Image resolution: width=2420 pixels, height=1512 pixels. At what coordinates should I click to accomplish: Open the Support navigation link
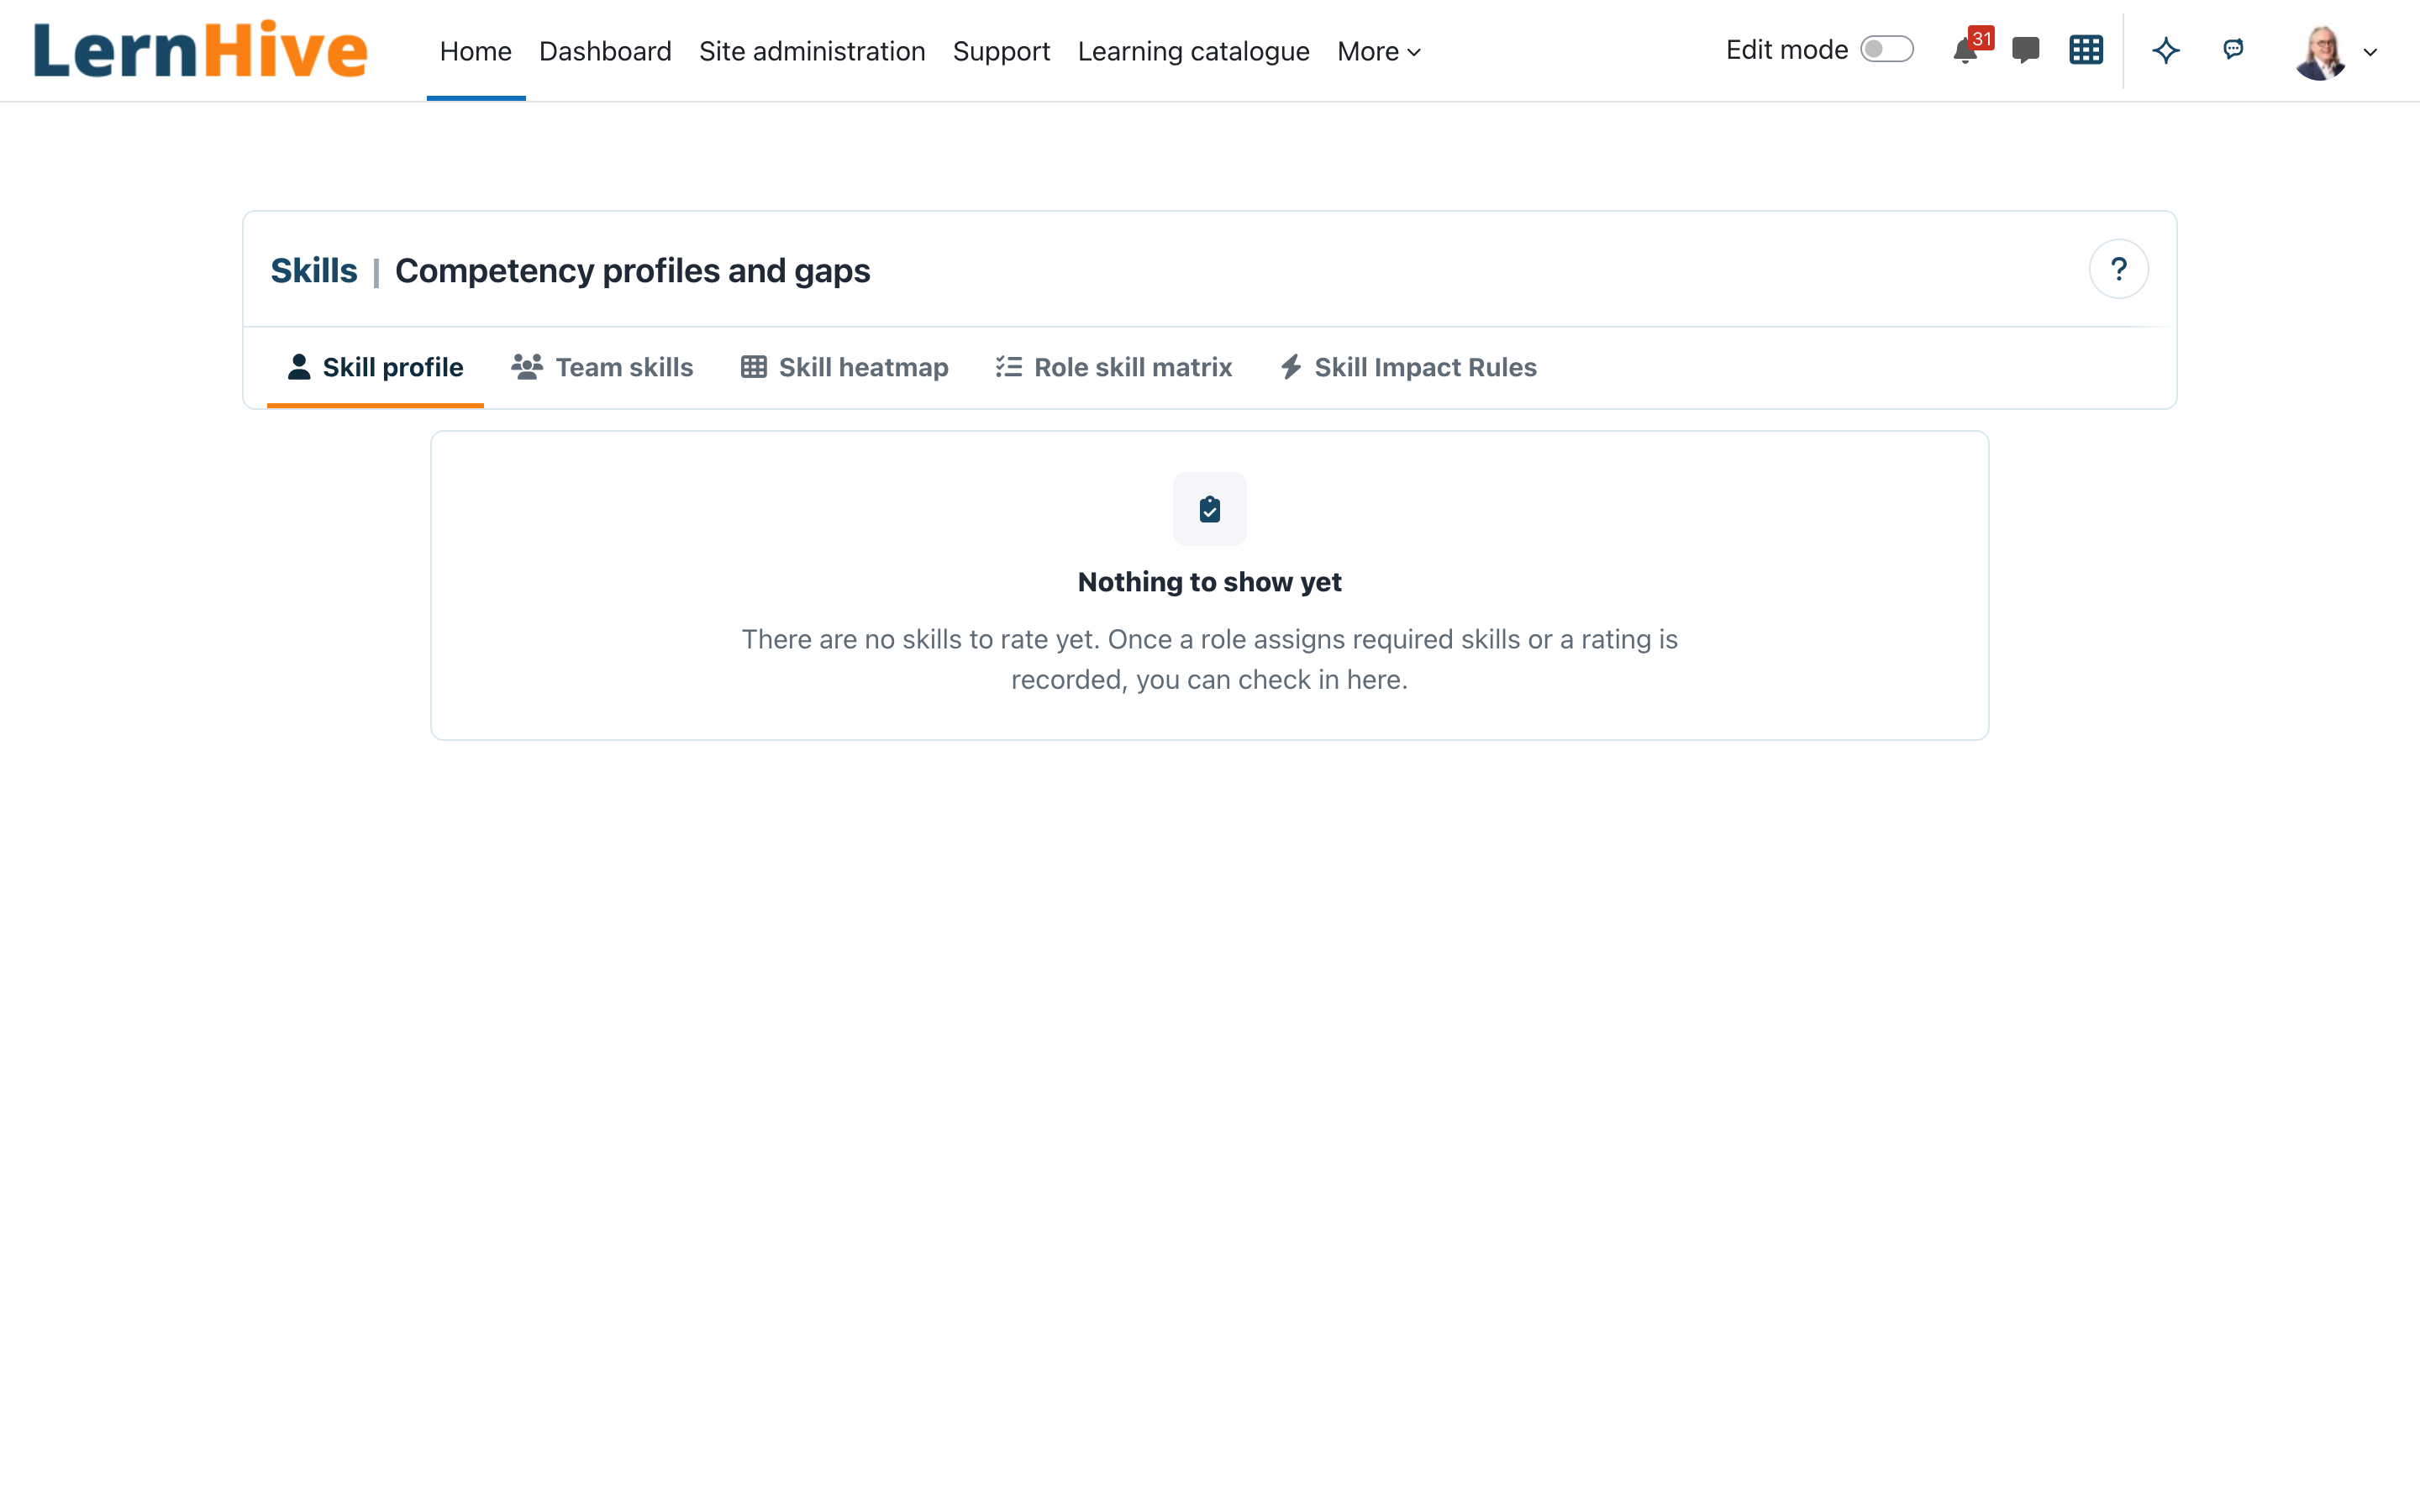(x=1001, y=51)
